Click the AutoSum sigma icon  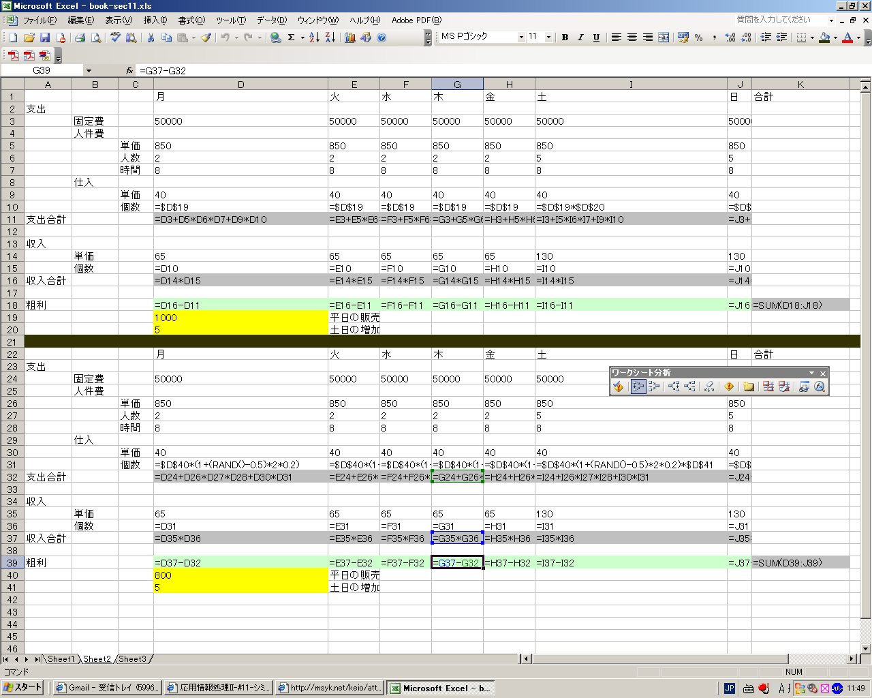click(x=292, y=37)
